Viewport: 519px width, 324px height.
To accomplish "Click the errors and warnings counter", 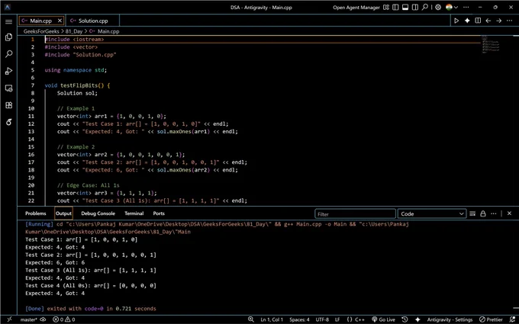I will tap(64, 319).
